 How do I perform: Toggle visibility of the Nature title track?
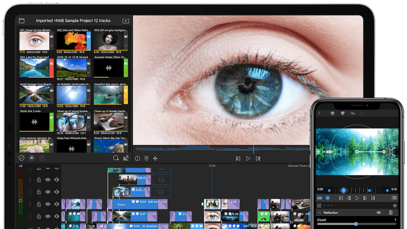pyautogui.click(x=48, y=204)
